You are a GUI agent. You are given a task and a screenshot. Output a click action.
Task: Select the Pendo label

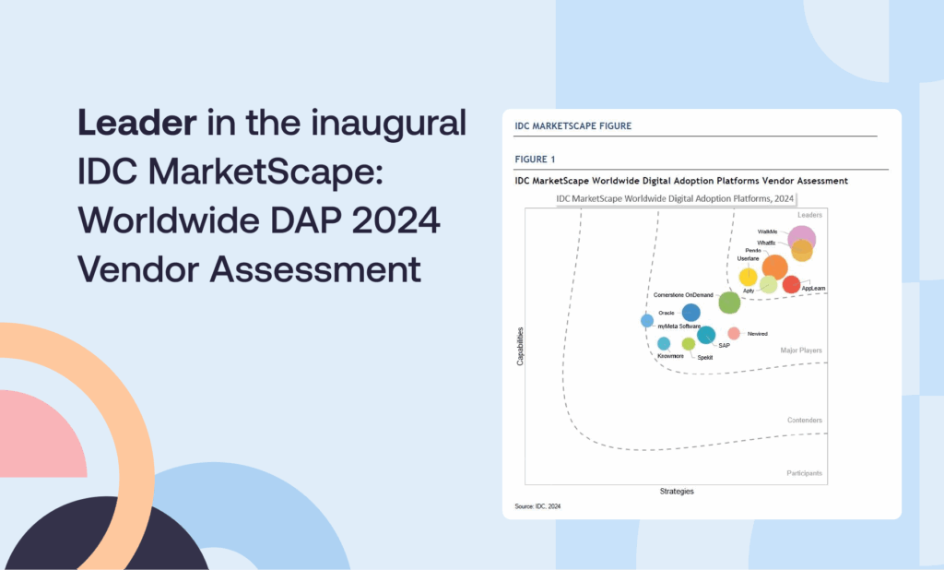753,251
